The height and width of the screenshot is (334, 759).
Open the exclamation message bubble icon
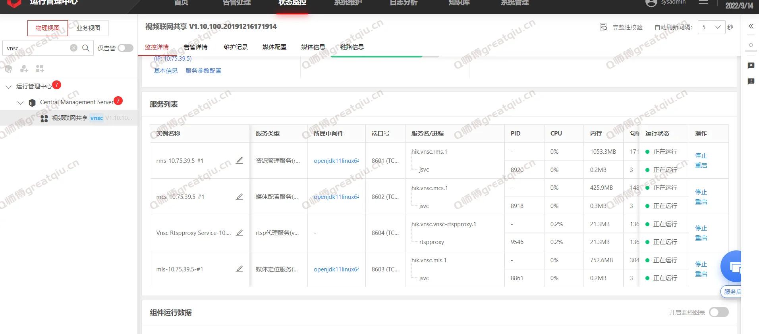click(751, 81)
